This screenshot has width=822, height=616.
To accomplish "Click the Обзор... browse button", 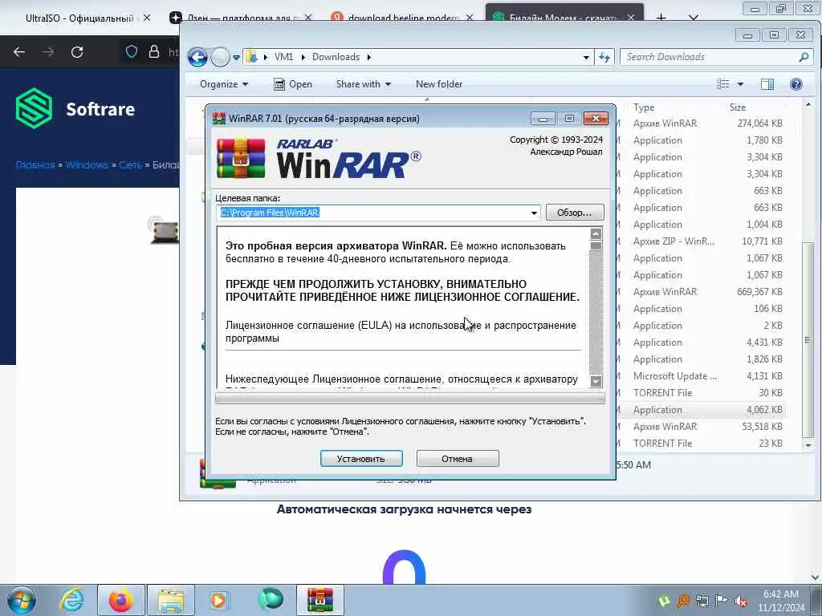I will (x=575, y=212).
